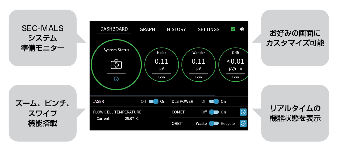The image size is (342, 152).
Task: Switch to the GRAPH tab
Action: 147,29
